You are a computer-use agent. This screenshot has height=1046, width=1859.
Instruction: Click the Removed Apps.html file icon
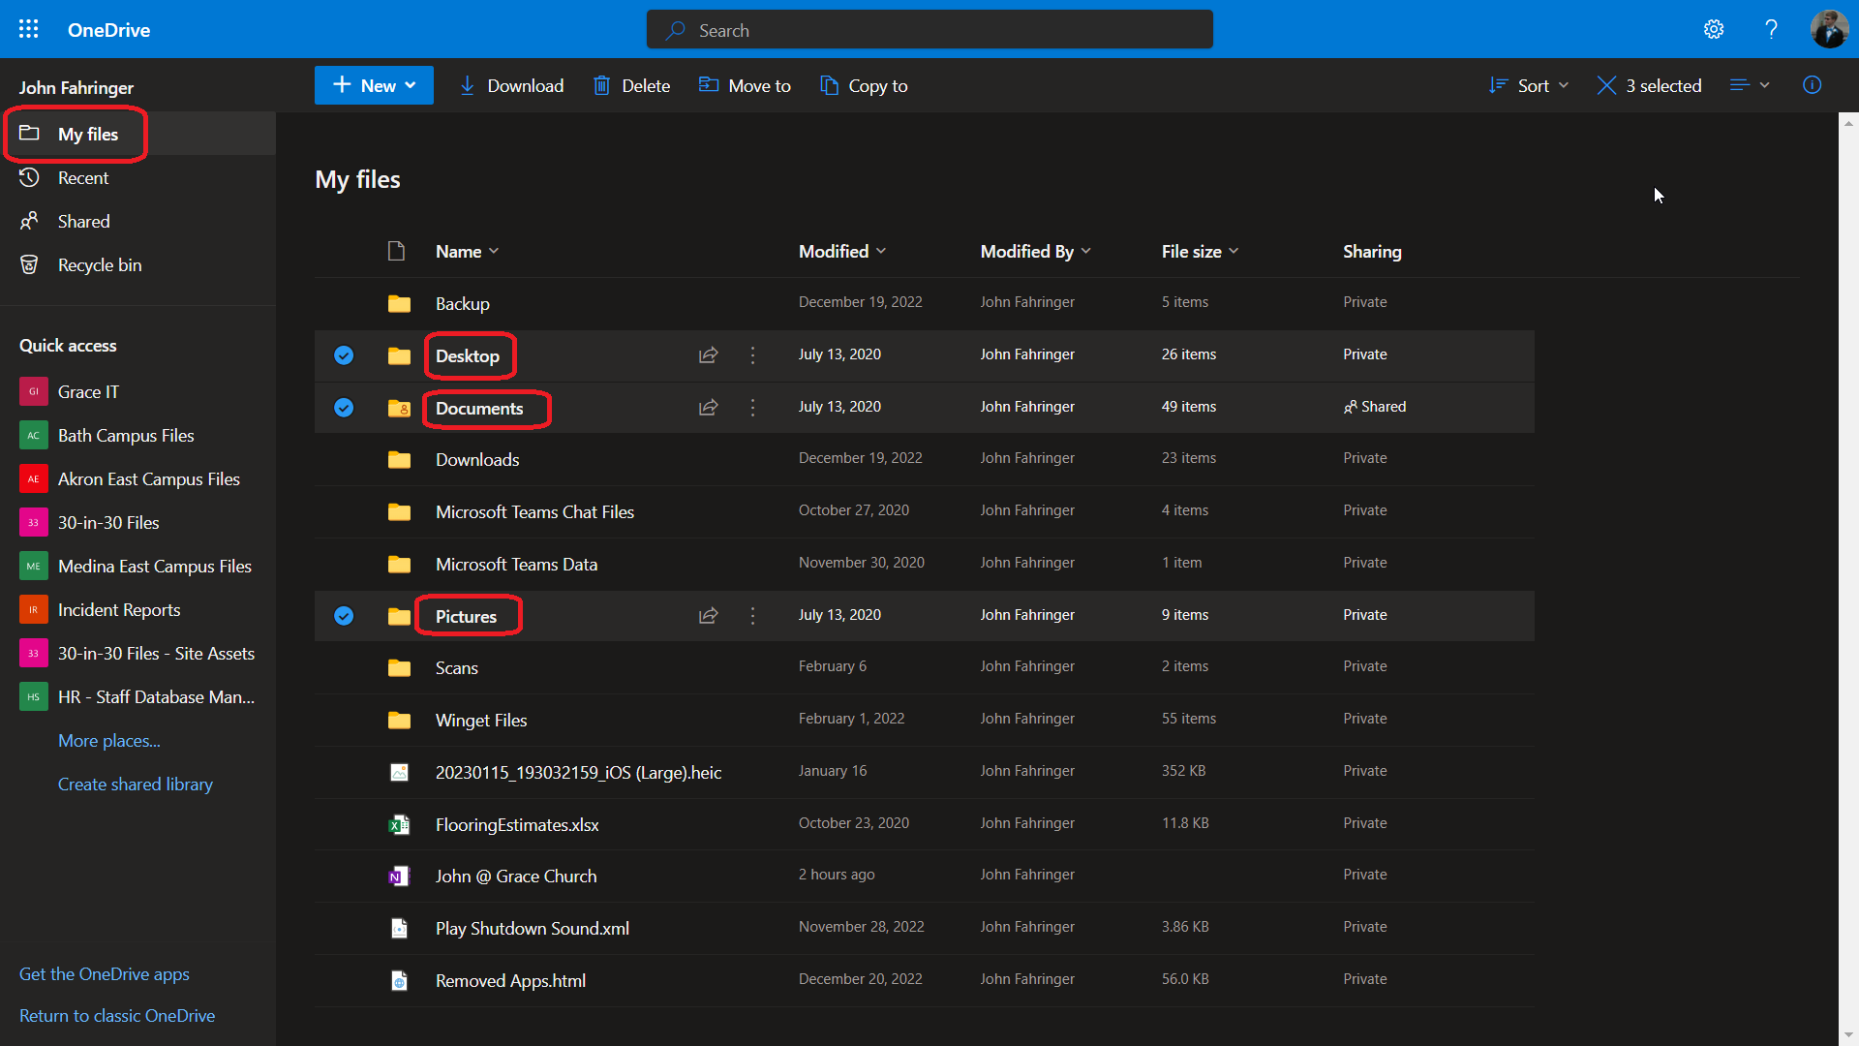point(399,980)
